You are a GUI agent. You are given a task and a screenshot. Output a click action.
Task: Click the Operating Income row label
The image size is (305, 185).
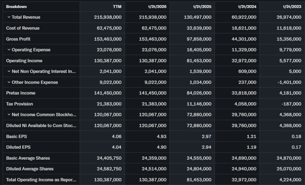click(x=24, y=61)
